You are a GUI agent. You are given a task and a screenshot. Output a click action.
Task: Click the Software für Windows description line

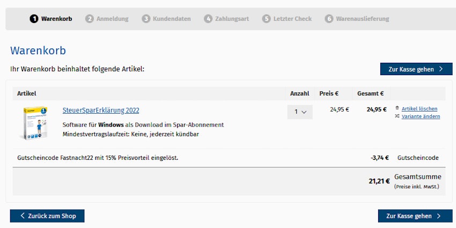coord(143,125)
